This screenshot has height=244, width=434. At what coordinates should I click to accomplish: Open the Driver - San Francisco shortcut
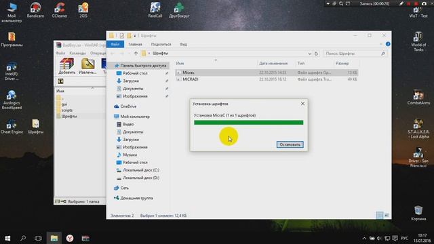coord(418,158)
